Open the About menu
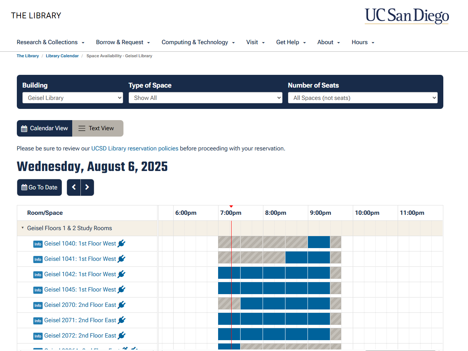Screen dimensions: 468x351 [329, 42]
